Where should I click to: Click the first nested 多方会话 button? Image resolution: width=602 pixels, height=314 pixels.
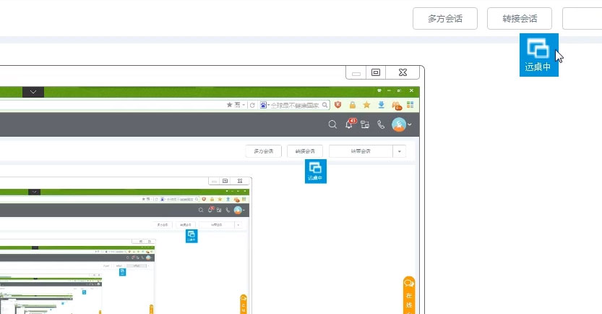(263, 151)
